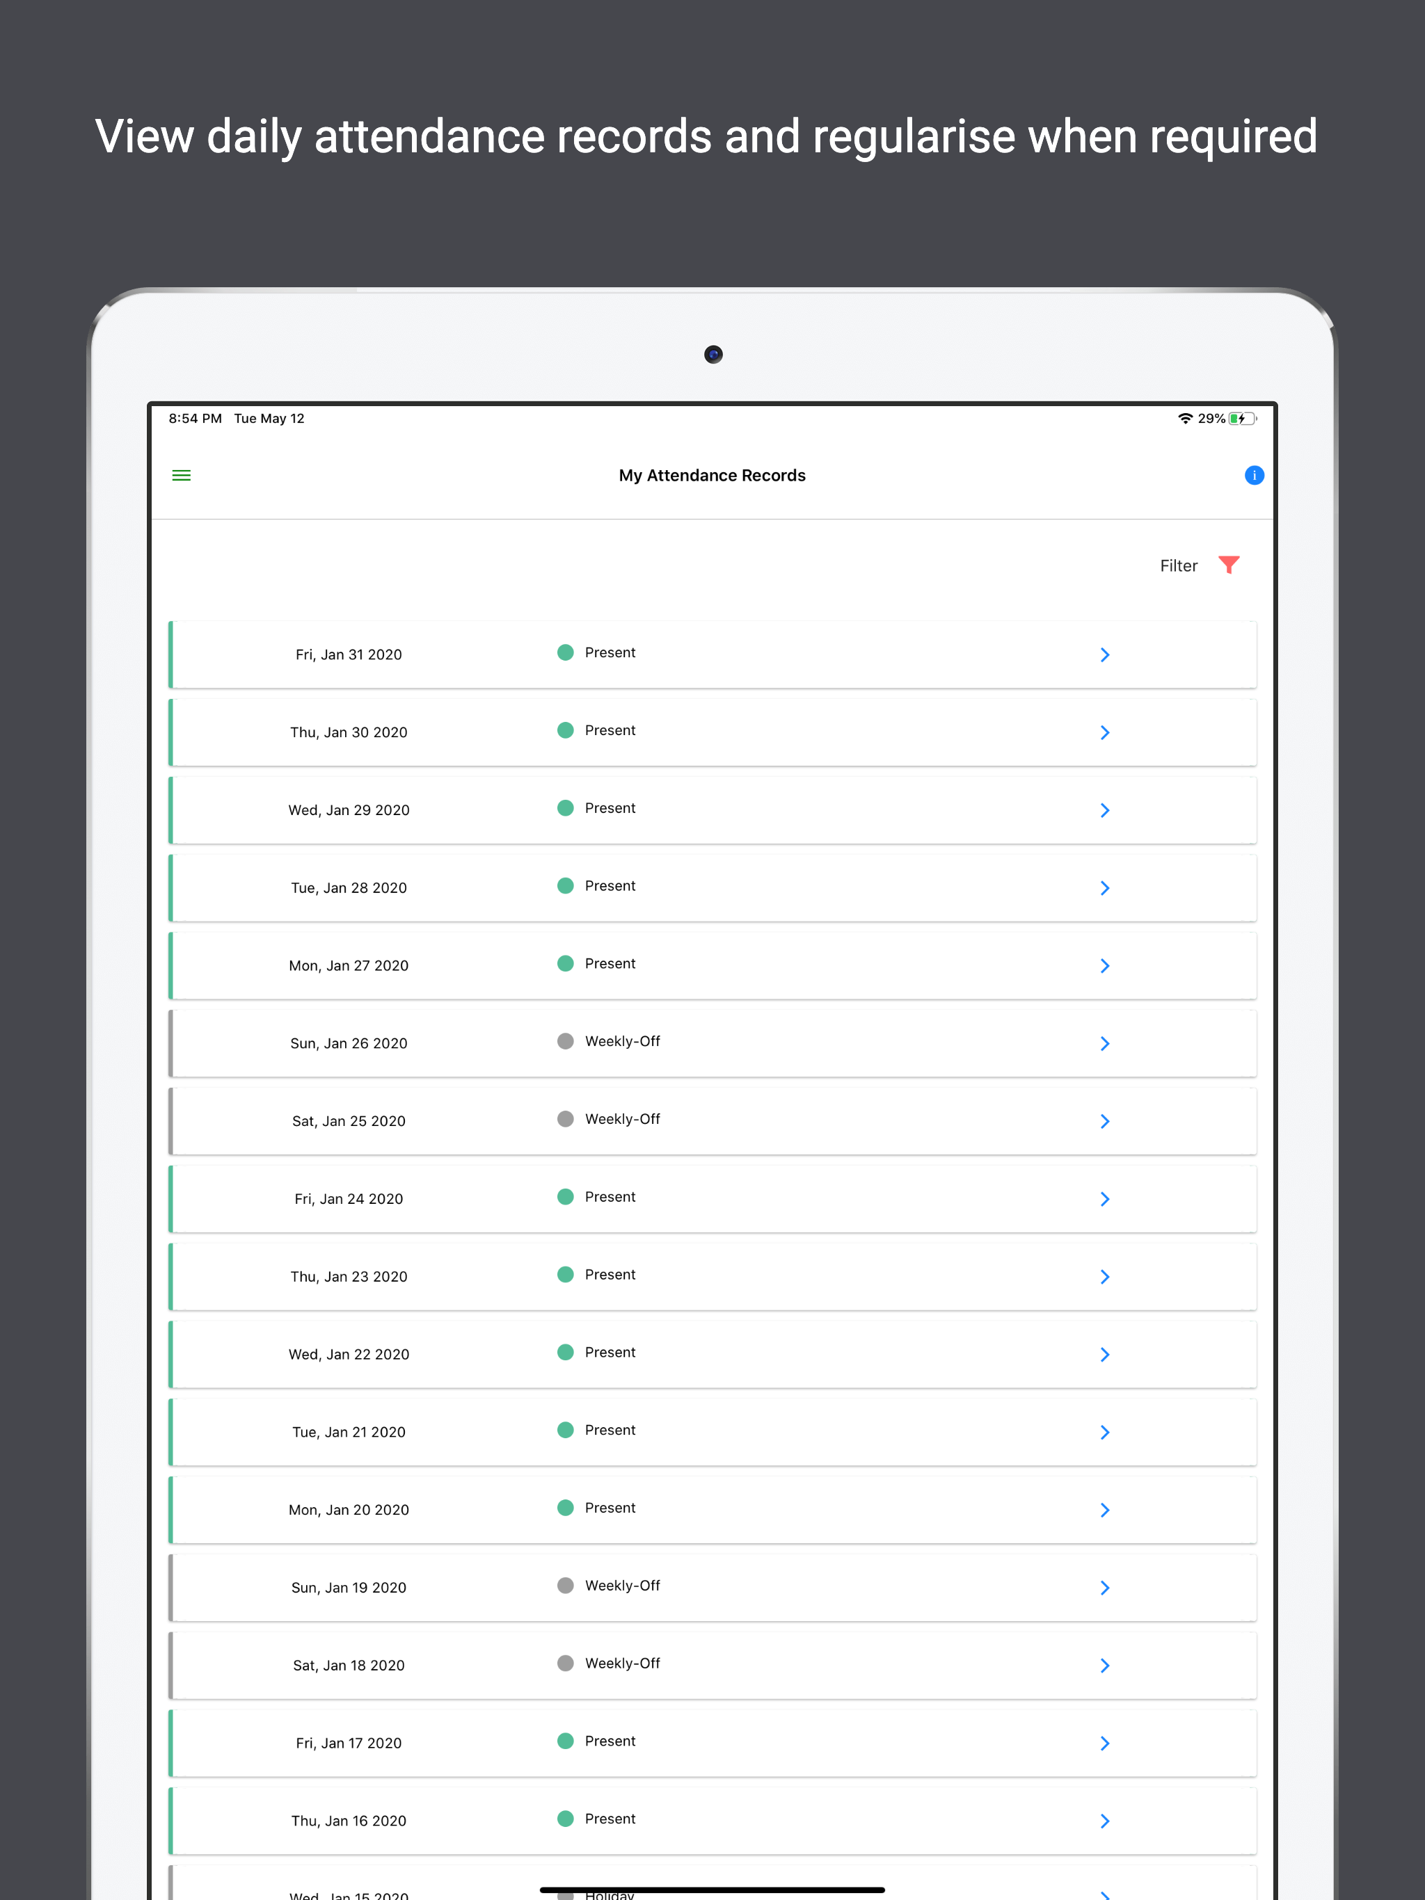Click green status dot for Wed, Jan 29
1425x1900 pixels.
click(566, 807)
